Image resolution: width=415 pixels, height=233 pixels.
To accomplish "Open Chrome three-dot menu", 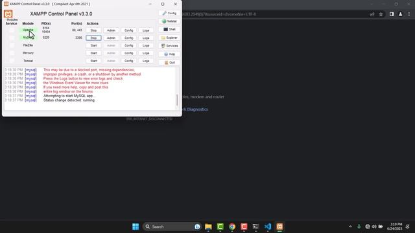I will tap(409, 14).
